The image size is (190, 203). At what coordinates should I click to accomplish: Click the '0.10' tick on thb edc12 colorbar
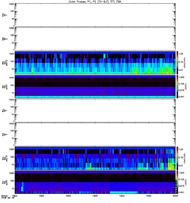click(x=181, y=62)
